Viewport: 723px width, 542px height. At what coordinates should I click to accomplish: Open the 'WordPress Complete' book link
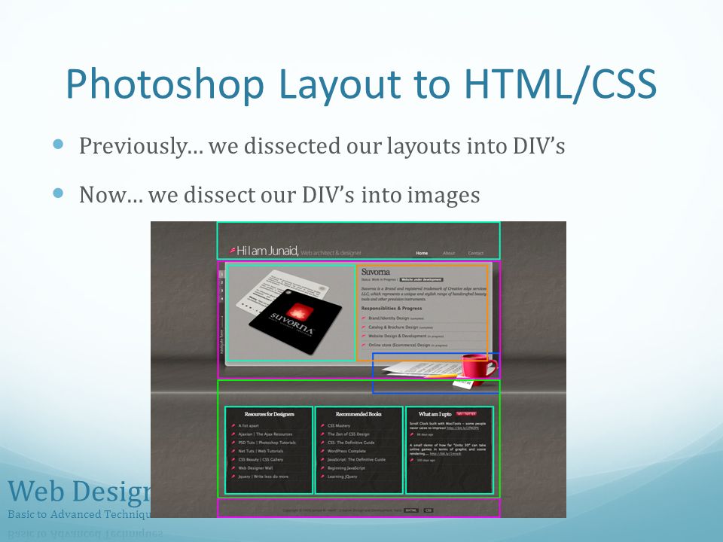(x=346, y=451)
